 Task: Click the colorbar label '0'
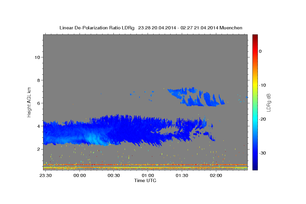pyautogui.click(x=260, y=51)
